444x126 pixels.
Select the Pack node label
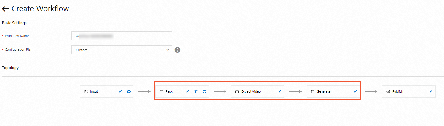[169, 92]
